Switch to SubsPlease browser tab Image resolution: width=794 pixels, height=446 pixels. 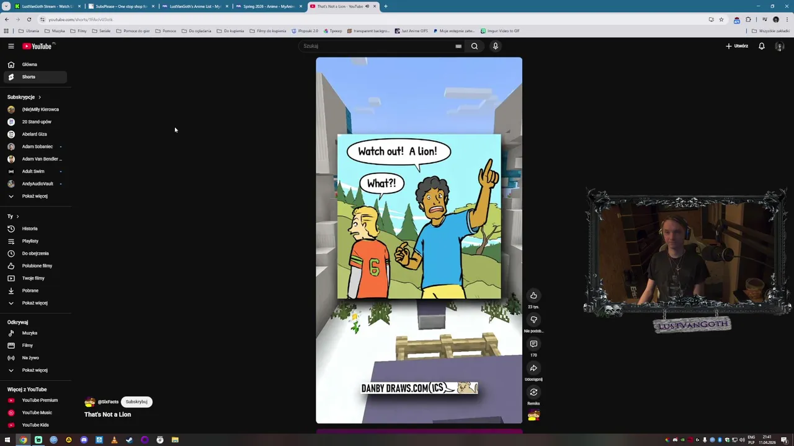[121, 6]
